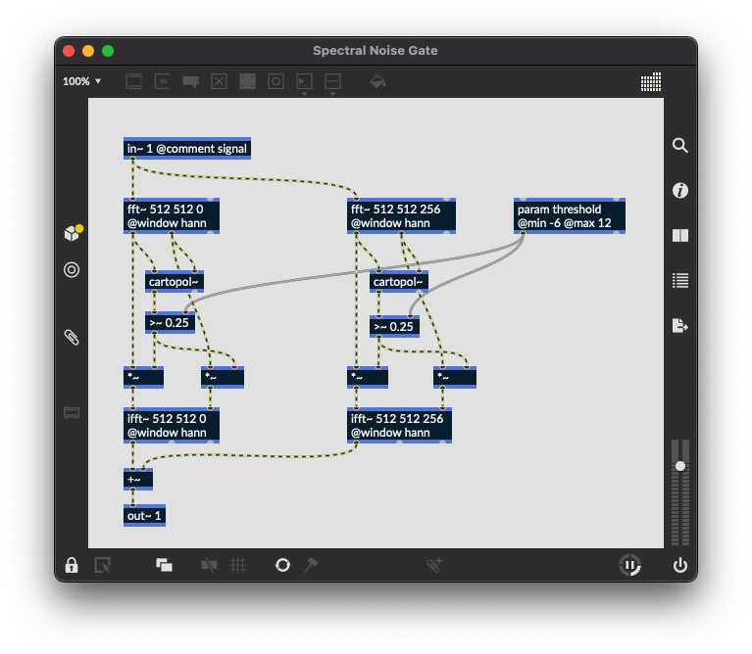Click the new view windows icon
Viewport: 752px width, 654px height.
coord(164,565)
